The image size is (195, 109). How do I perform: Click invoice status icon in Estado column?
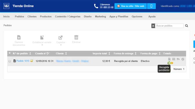[x=169, y=59]
